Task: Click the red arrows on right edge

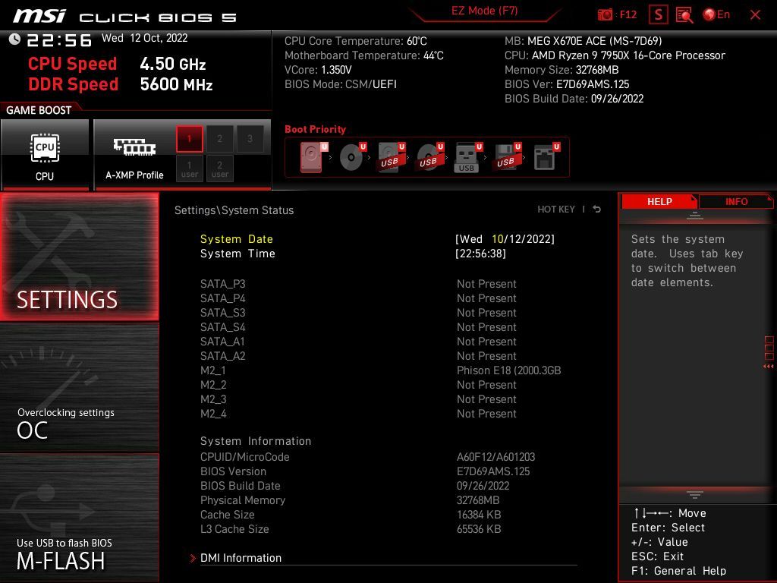Action: (769, 367)
